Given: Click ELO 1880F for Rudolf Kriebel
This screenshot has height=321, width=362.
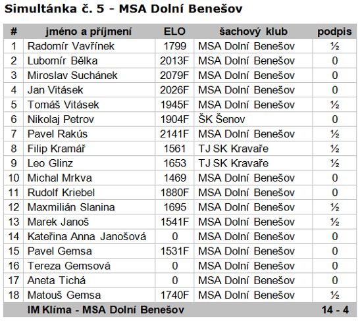Looking at the screenshot, I should (174, 193).
